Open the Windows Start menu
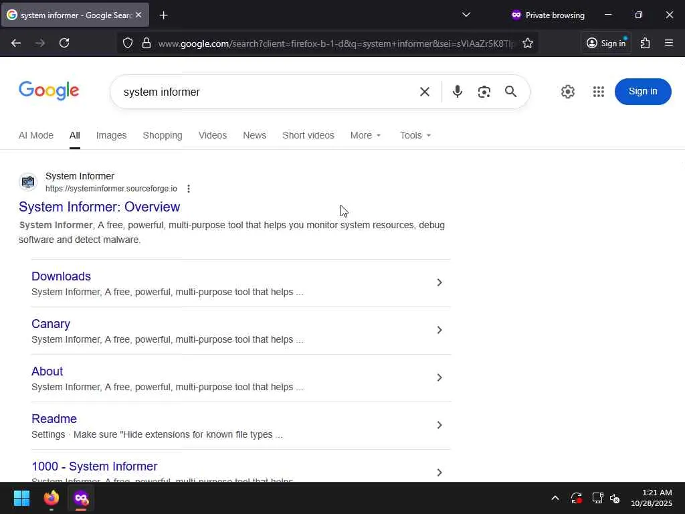 pyautogui.click(x=21, y=499)
